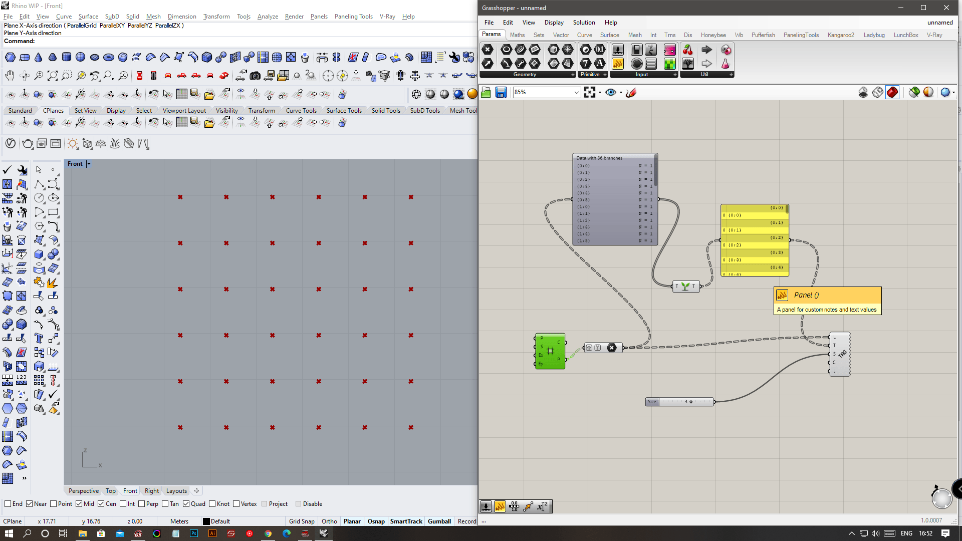Click the red shaded preview mode icon
This screenshot has width=962, height=541.
click(892, 92)
